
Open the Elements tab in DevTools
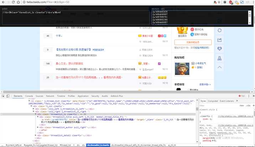[x=18, y=96]
